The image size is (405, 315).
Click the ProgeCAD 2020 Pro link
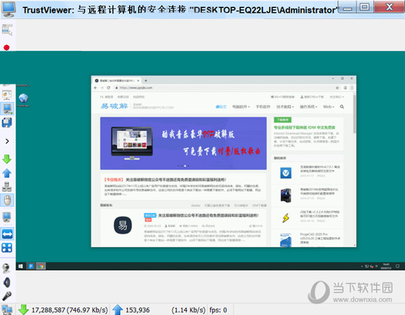pyautogui.click(x=320, y=238)
